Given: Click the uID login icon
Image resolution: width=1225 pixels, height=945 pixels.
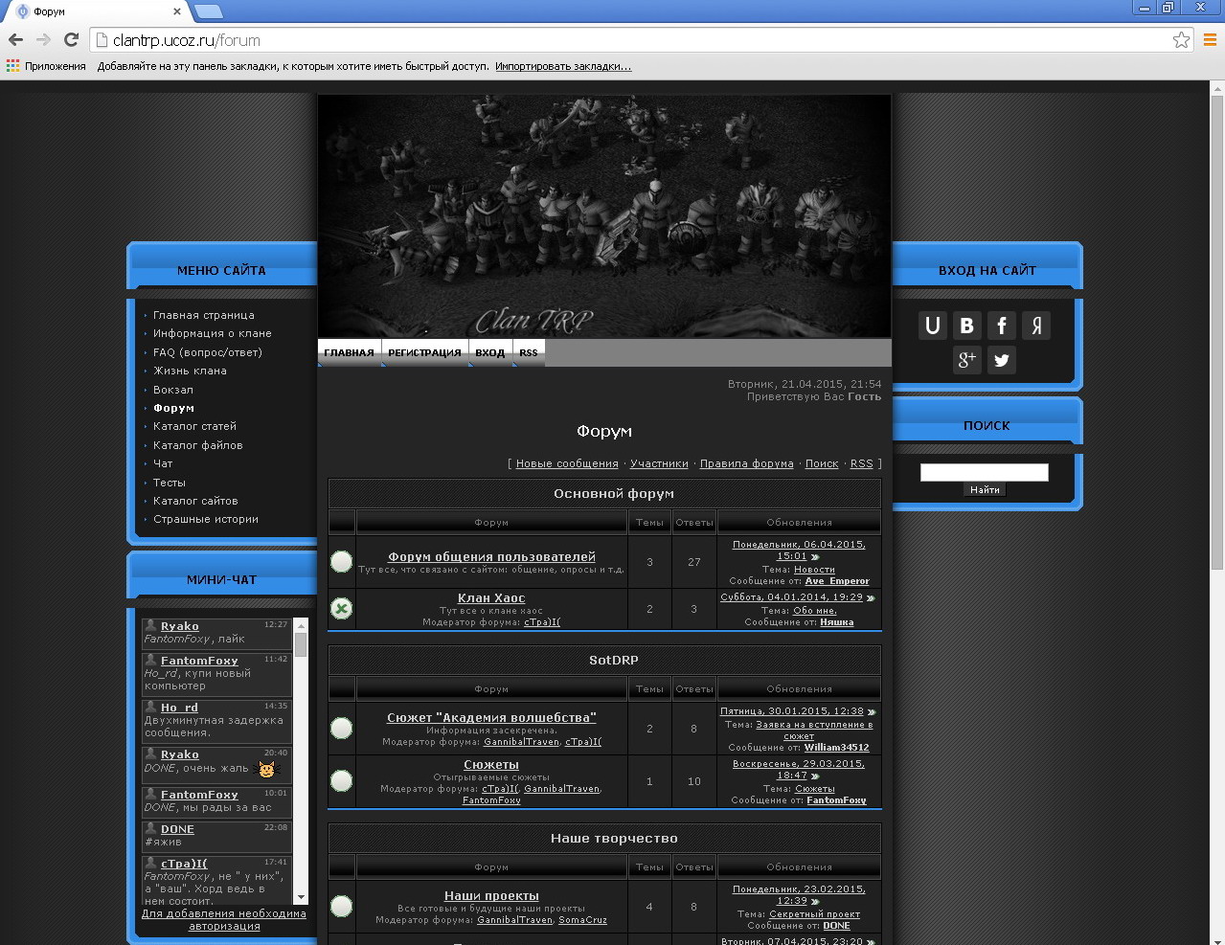Looking at the screenshot, I should 932,326.
